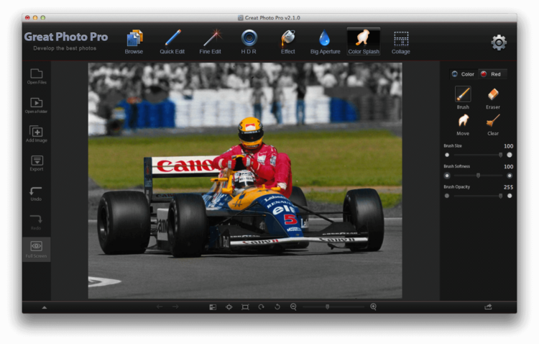Screen dimensions: 539x344
Task: Click the race car photo canvas
Action: point(245,181)
